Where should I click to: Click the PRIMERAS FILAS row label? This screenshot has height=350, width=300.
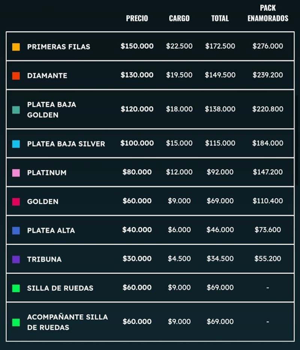coord(58,47)
